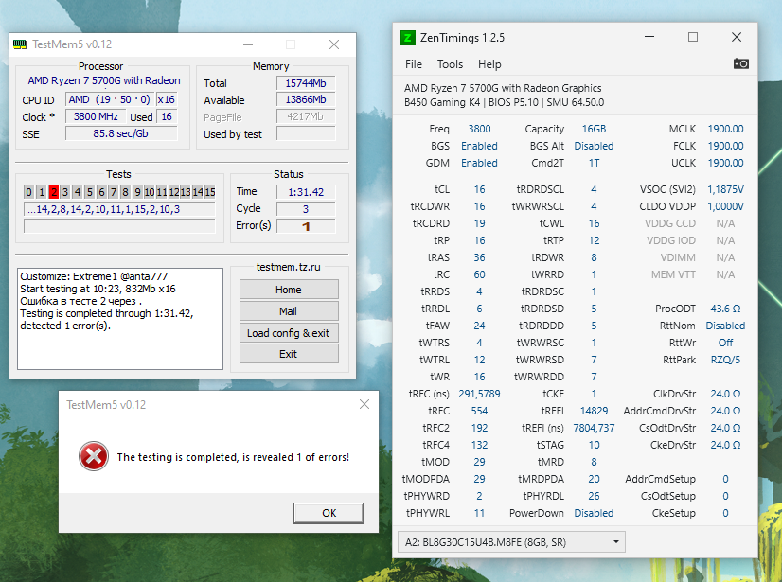
Task: Click the empty Used by test field
Action: point(306,133)
